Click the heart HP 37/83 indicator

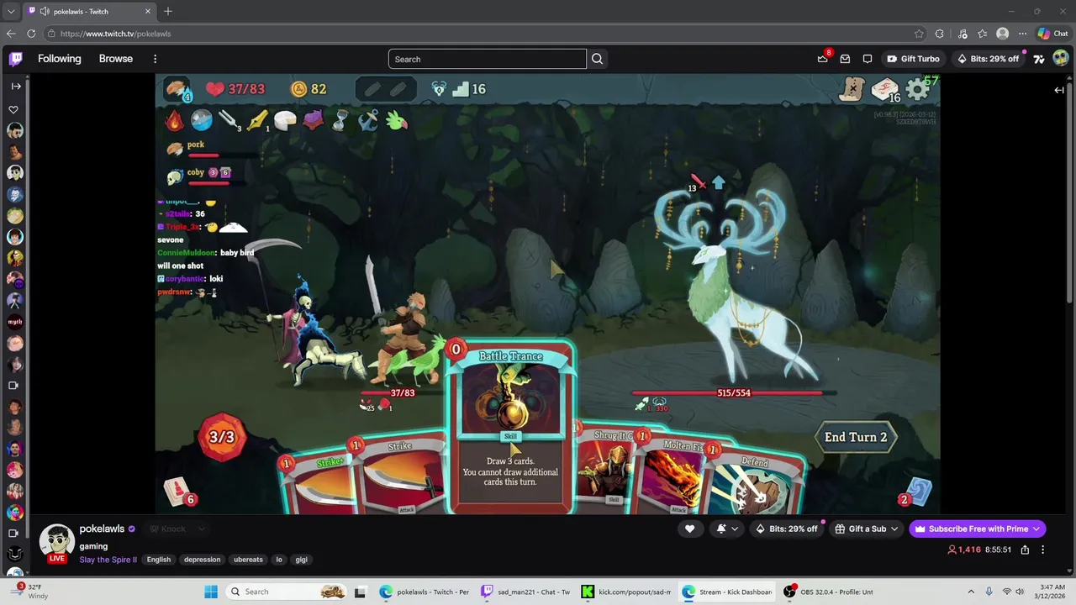[x=235, y=89]
